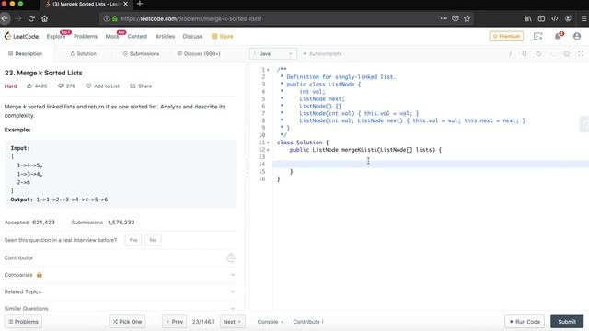Reset code to default with the revert icon

tap(538, 53)
